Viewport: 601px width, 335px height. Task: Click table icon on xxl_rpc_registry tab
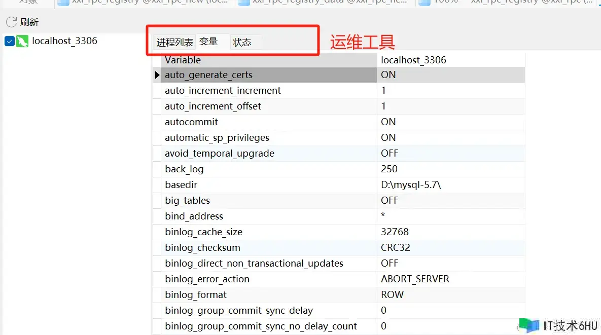pyautogui.click(x=63, y=3)
